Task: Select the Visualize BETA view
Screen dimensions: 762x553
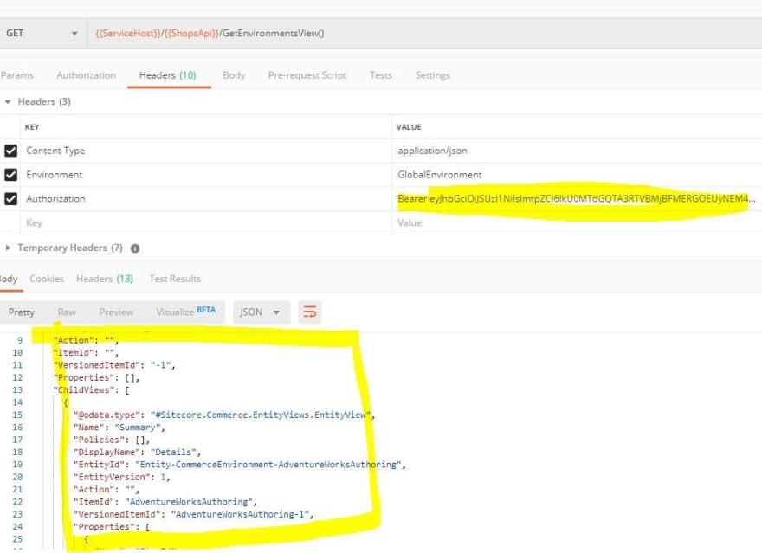Action: (x=186, y=312)
